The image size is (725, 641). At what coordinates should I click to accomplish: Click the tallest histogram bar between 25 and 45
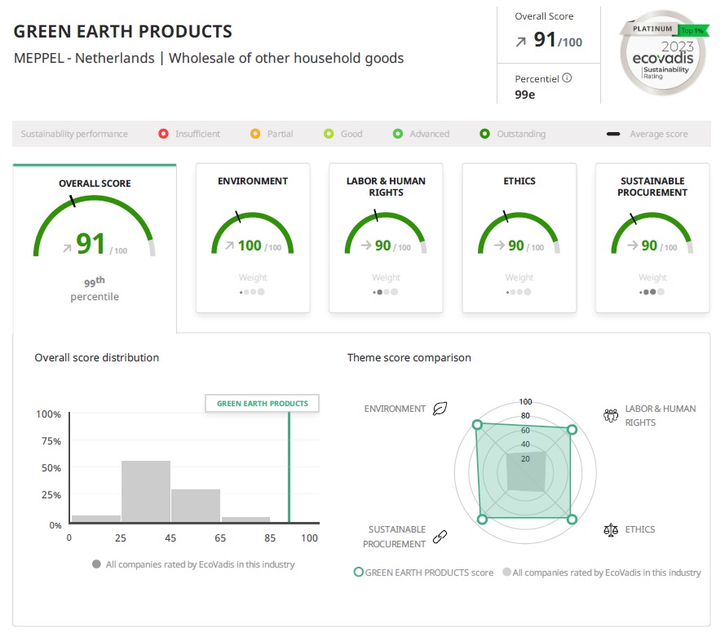[x=146, y=492]
